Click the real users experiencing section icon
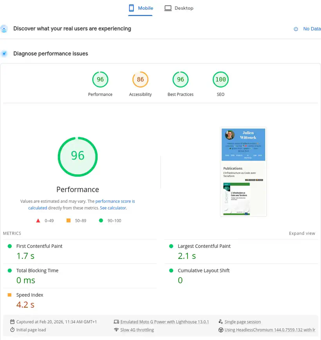The height and width of the screenshot is (340, 321). click(x=4, y=29)
